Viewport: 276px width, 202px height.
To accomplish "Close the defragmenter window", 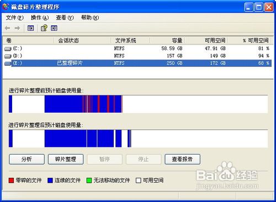I will coord(269,7).
